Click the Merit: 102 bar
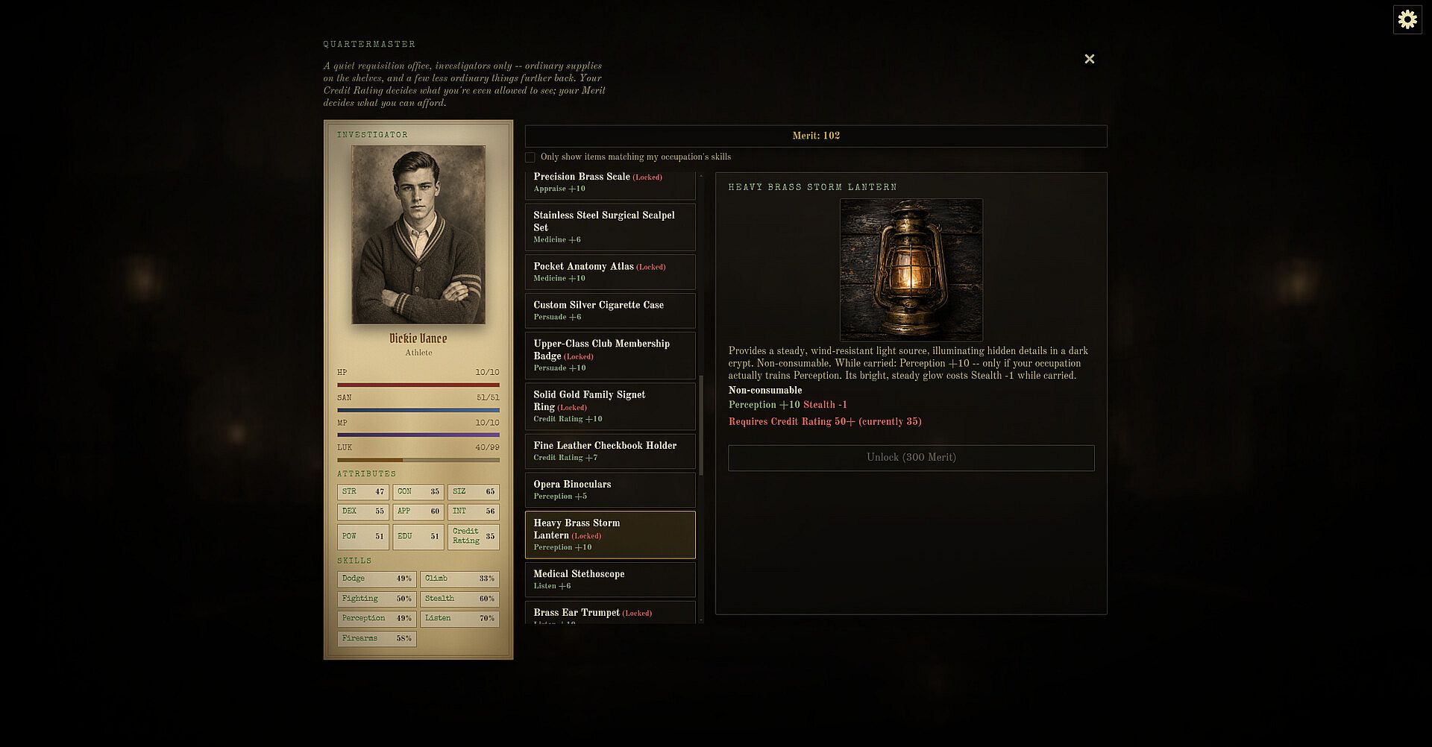Viewport: 1432px width, 747px height. point(816,136)
